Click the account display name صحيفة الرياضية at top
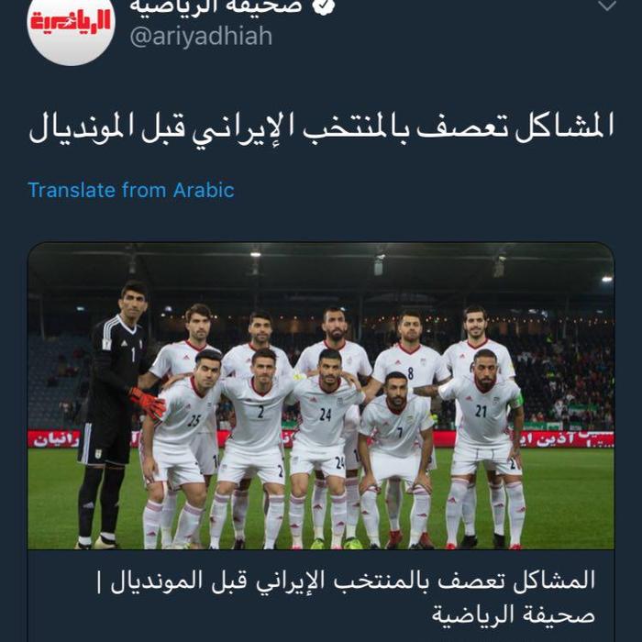This screenshot has width=642, height=642. click(x=216, y=6)
